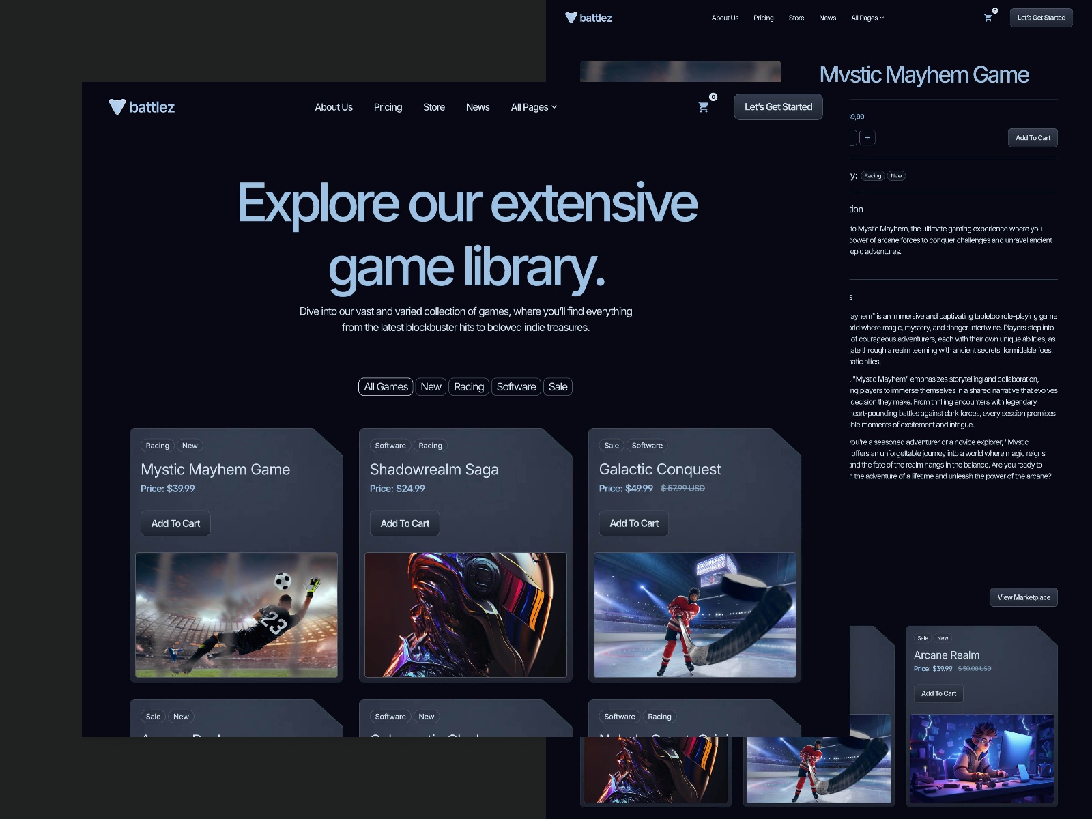Click Racing category tag on product detail page
1092x819 pixels.
[873, 176]
